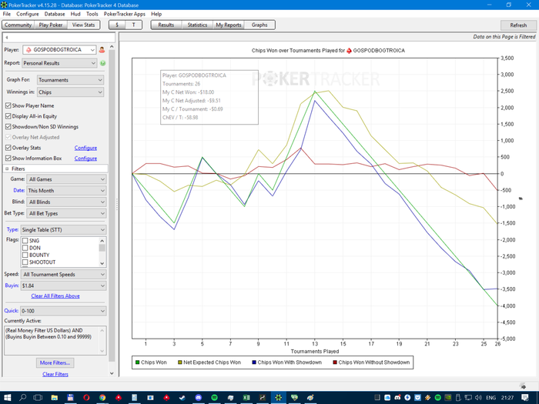Click Chips Won green legend swatch

coord(138,362)
